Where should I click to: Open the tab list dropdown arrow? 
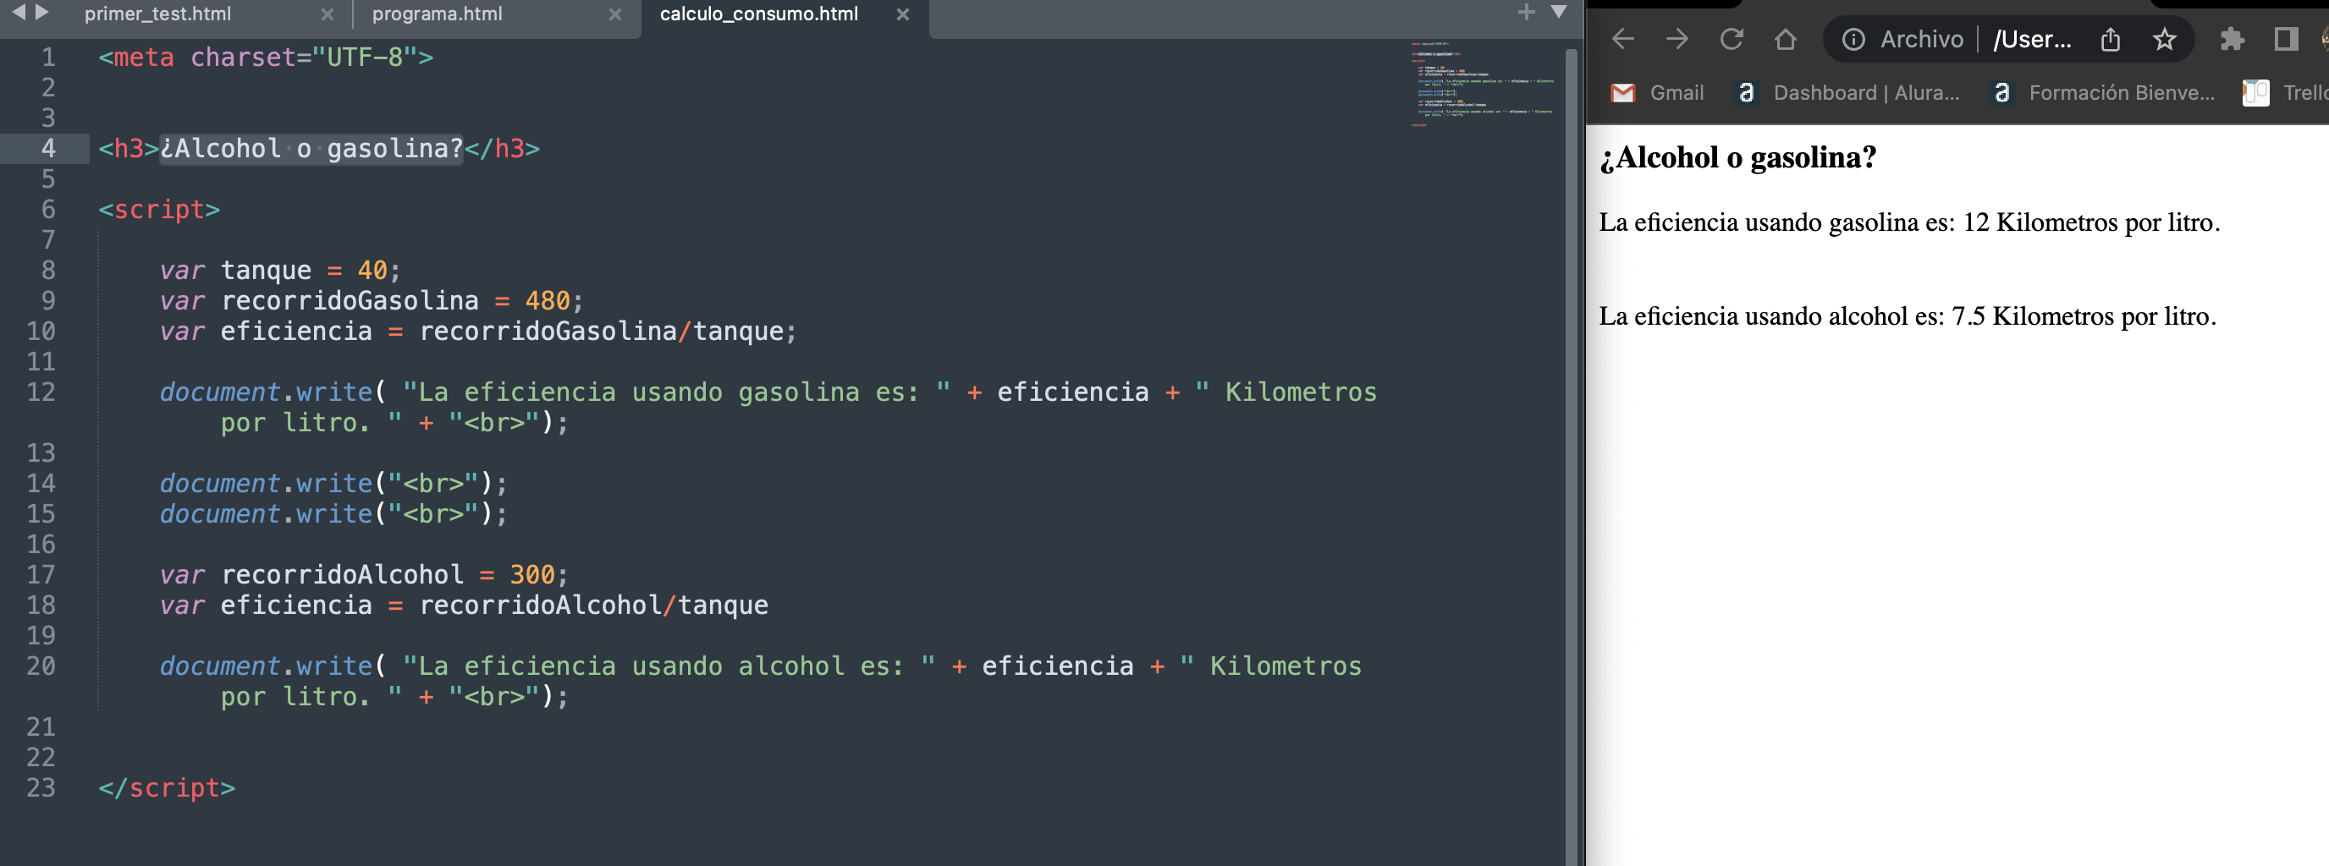click(1559, 12)
